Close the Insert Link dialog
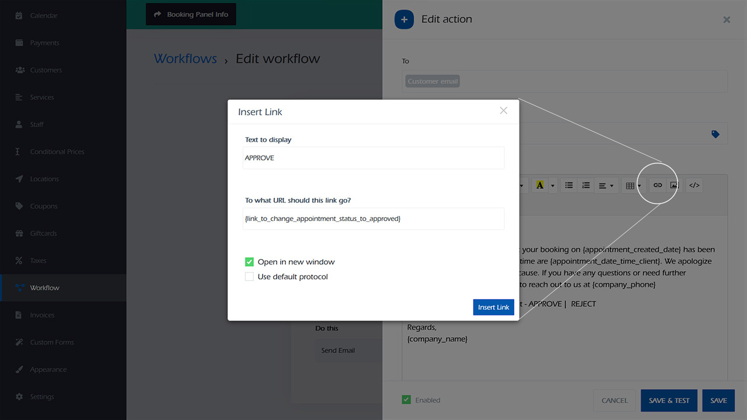This screenshot has width=747, height=420. point(503,111)
